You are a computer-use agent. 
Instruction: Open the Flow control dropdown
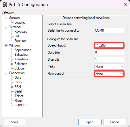pyautogui.click(x=109, y=74)
